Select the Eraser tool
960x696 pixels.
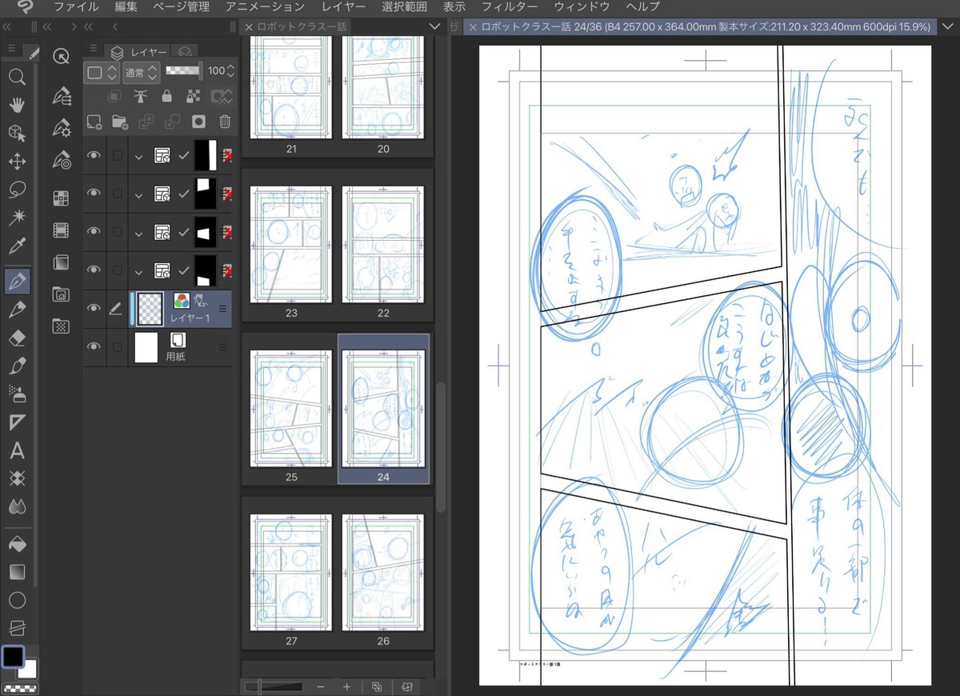pos(16,338)
